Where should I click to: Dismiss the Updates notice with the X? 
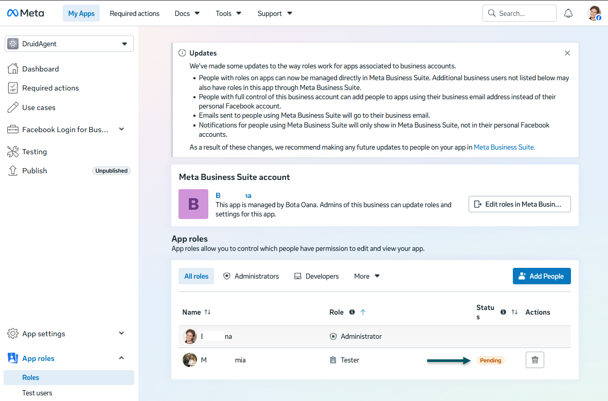[x=567, y=53]
